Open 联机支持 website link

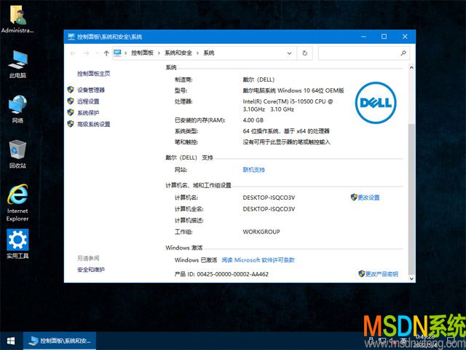pyautogui.click(x=254, y=170)
